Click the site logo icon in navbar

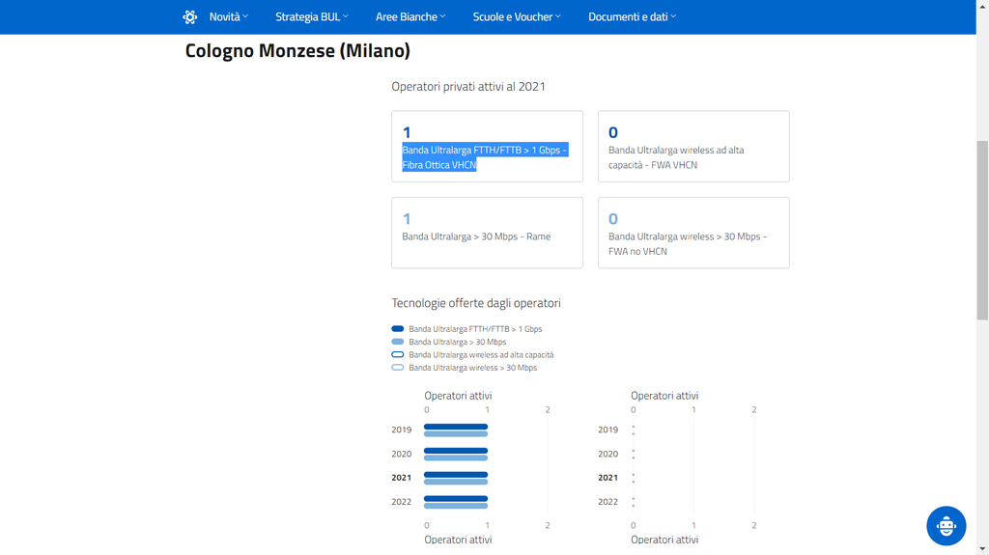190,16
